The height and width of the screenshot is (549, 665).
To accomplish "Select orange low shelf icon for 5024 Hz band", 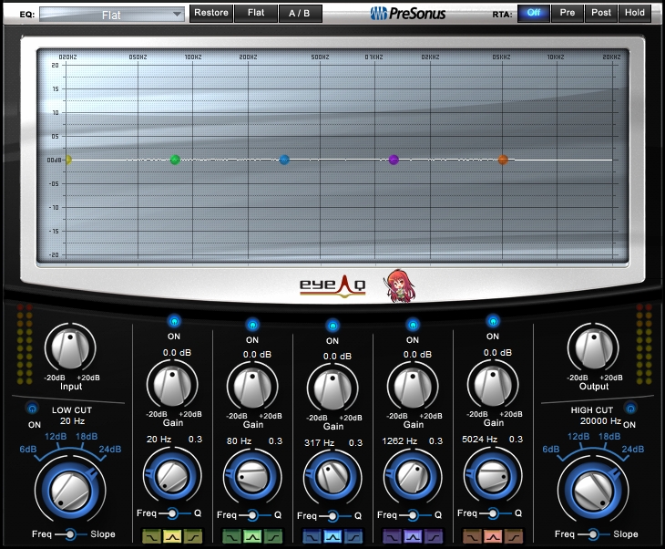I will [473, 536].
